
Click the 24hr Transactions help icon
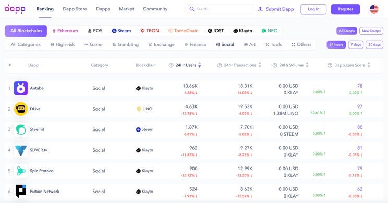pyautogui.click(x=220, y=65)
